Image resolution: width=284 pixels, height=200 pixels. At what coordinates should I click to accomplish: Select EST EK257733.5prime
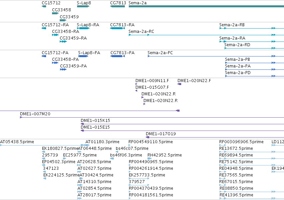coord(147,175)
